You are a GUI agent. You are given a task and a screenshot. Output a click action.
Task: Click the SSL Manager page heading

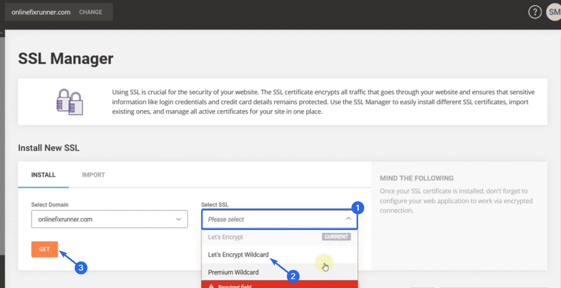[66, 59]
